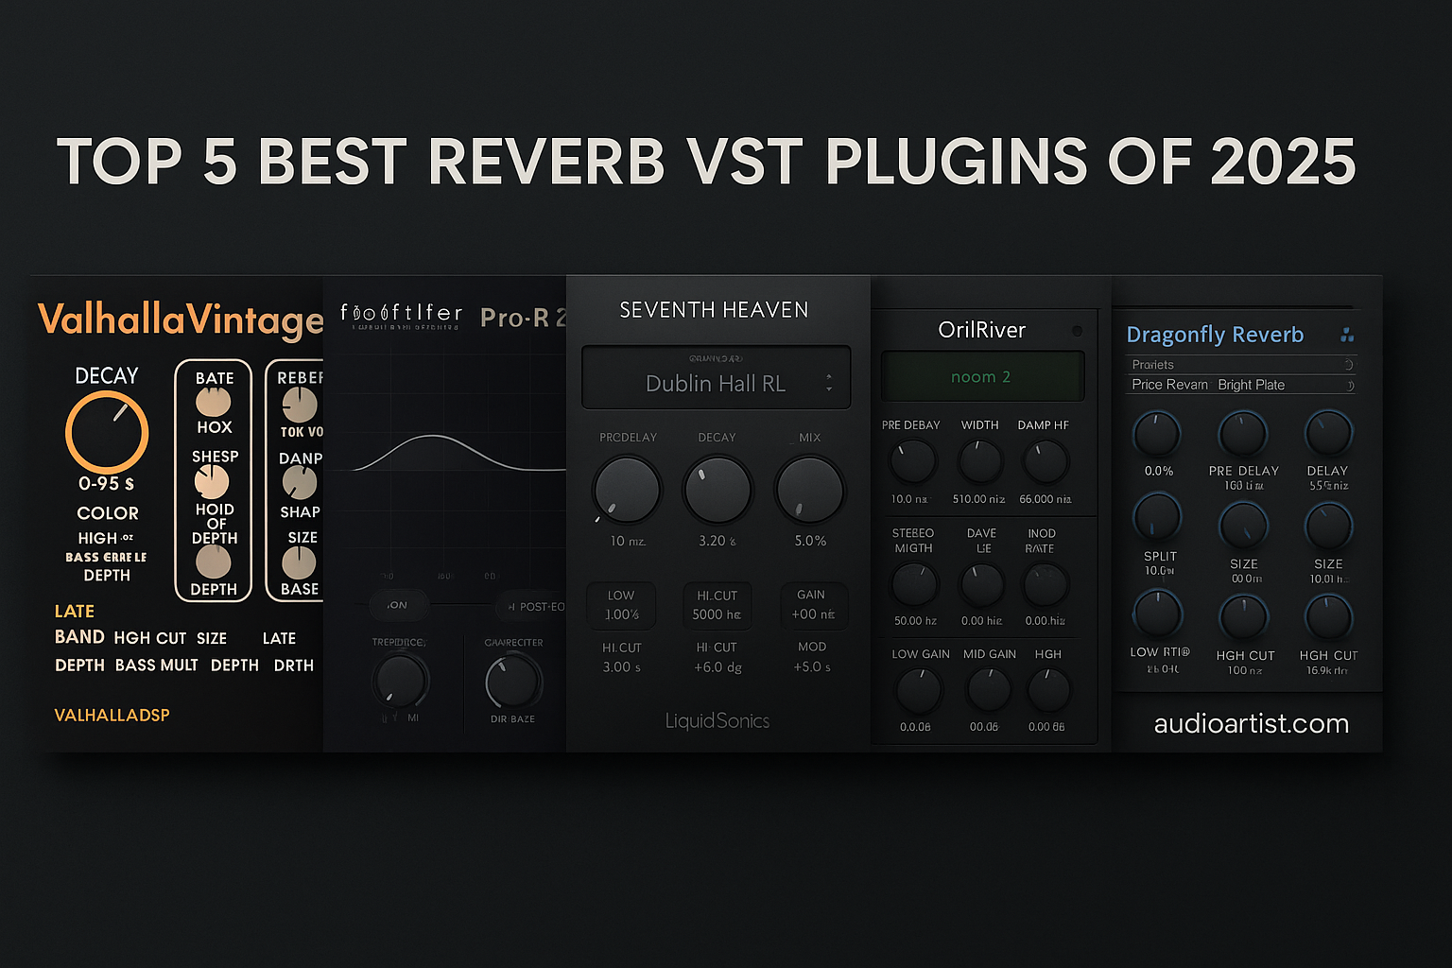
Task: Click the LiquidSonics logo
Action: (x=716, y=720)
